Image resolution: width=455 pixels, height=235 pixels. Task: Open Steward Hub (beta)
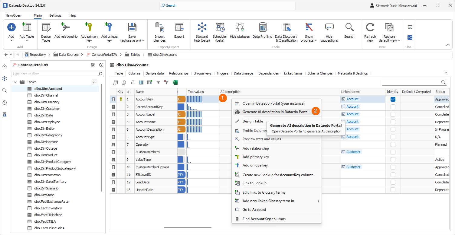coord(202,27)
